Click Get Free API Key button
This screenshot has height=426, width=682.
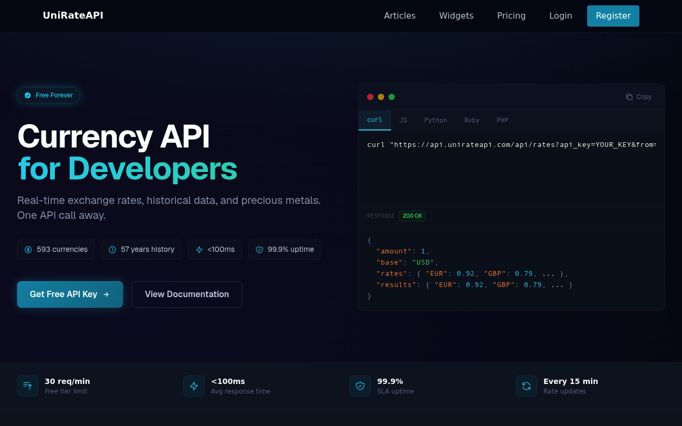pos(70,294)
